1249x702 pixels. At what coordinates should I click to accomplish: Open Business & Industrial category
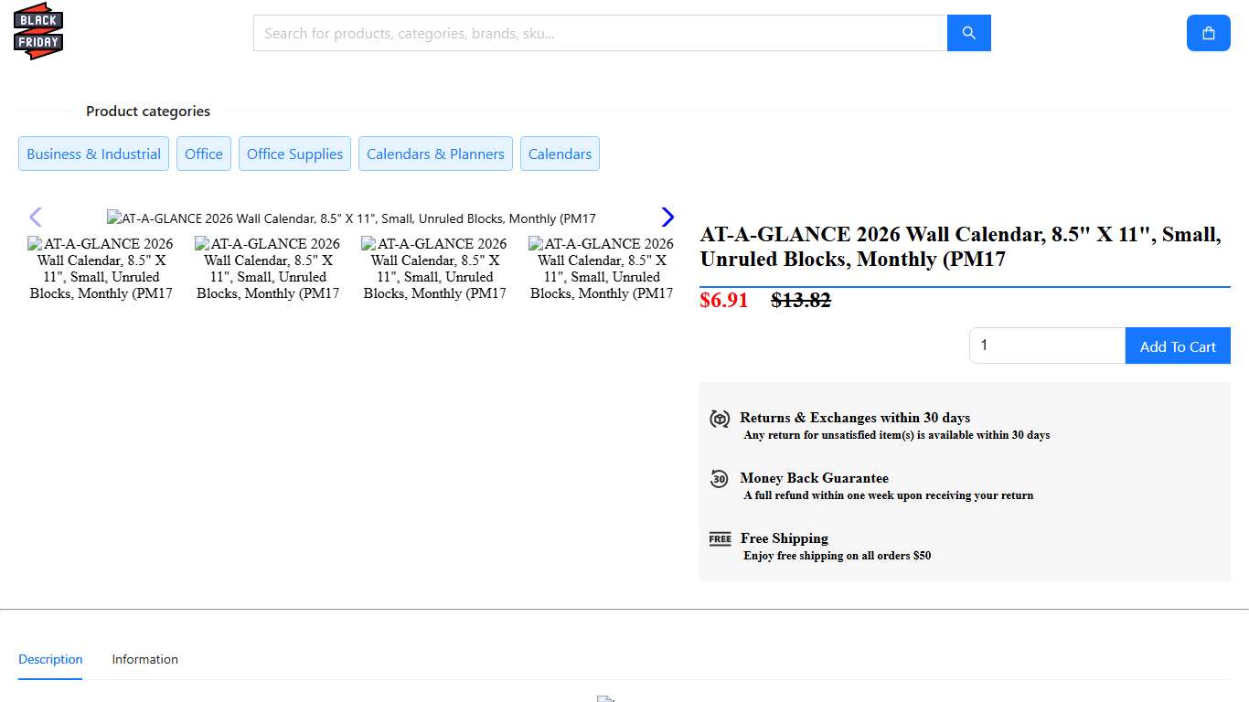click(x=93, y=154)
